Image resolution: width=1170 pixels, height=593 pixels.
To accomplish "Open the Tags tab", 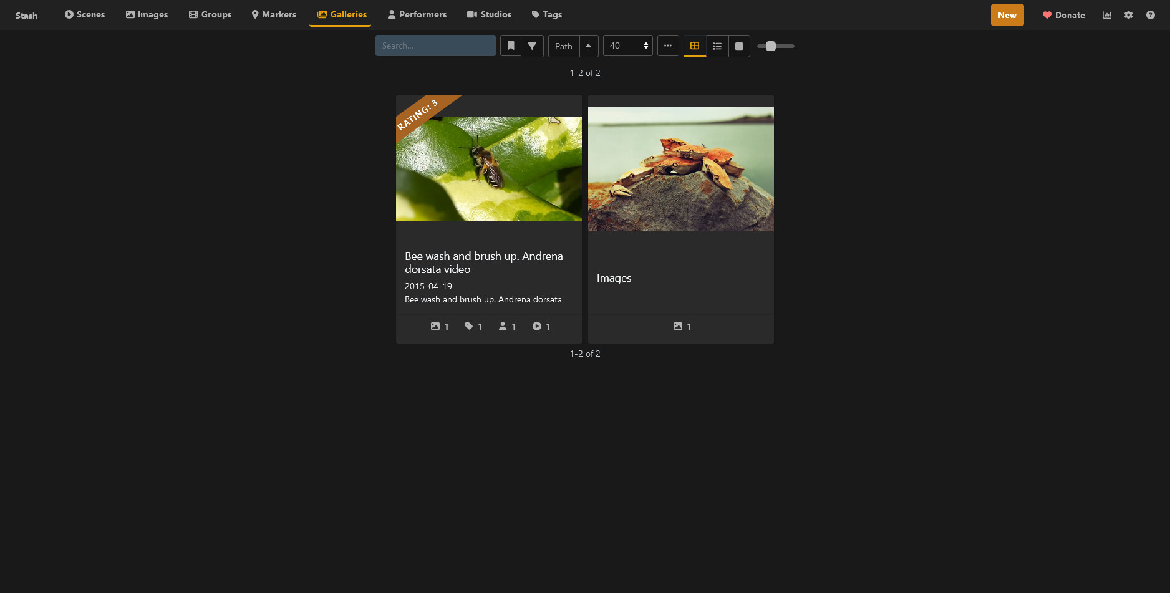I will (546, 14).
